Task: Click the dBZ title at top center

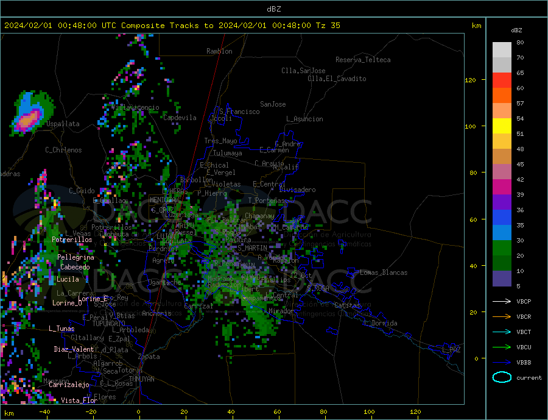Action: tap(273, 9)
